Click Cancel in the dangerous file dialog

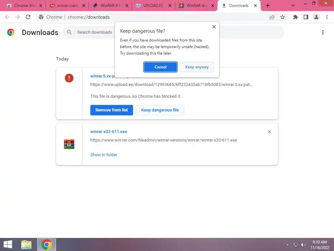(x=160, y=67)
